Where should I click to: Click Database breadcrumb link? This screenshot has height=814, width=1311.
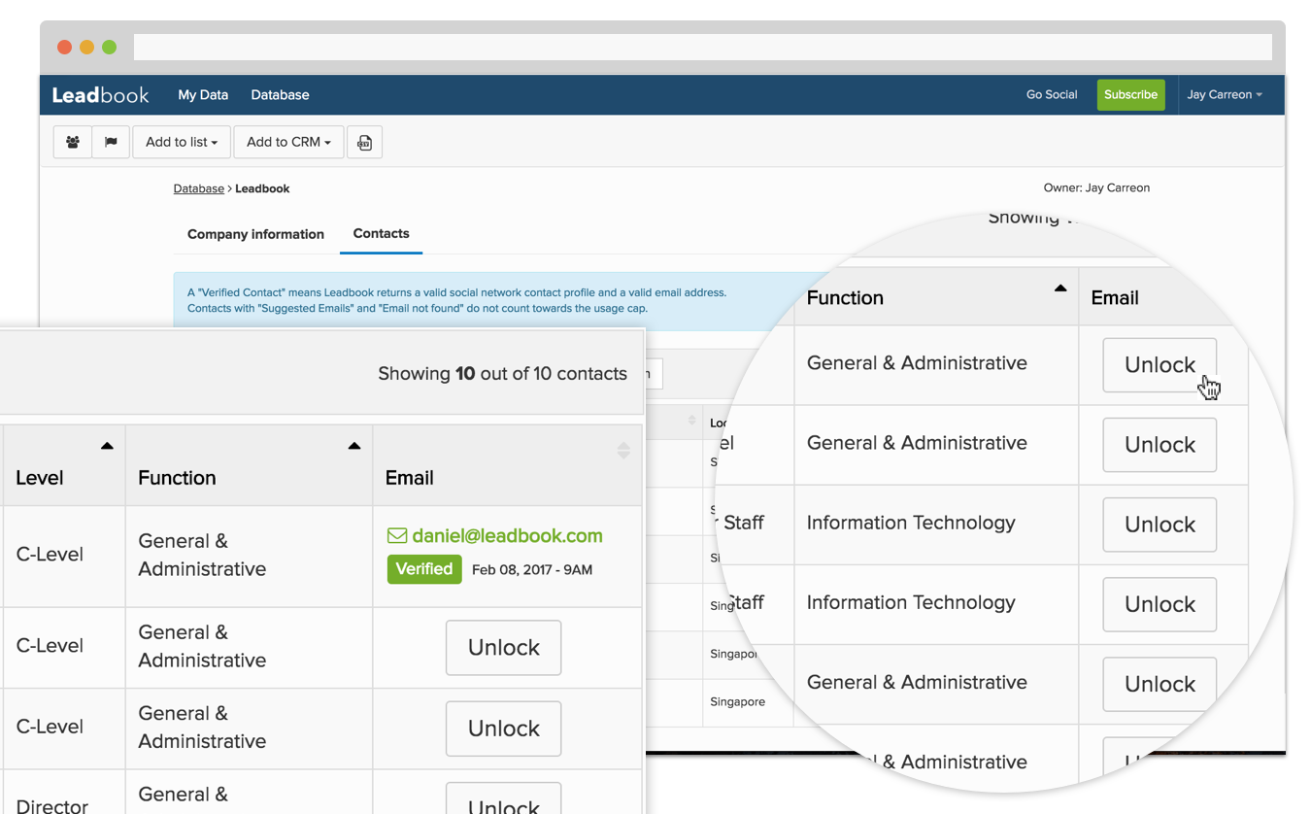coord(199,188)
